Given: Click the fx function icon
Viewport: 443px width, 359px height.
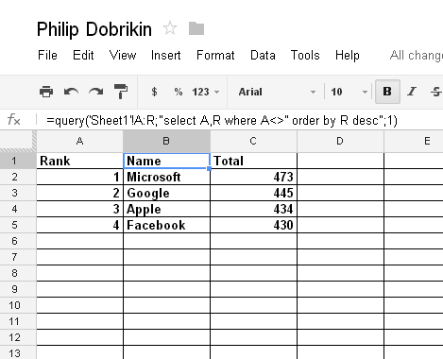Looking at the screenshot, I should click(x=14, y=120).
